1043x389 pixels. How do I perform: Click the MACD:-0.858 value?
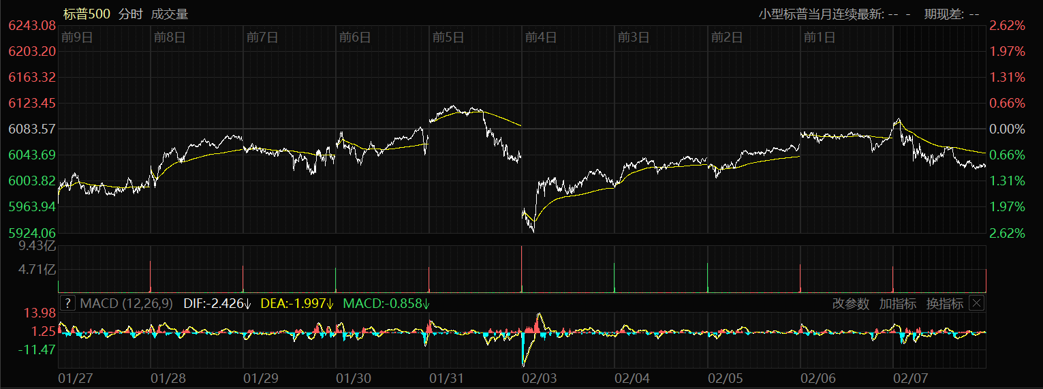(386, 303)
